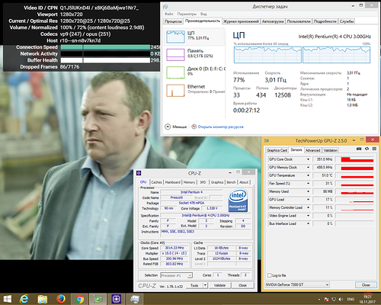The height and width of the screenshot is (305, 381).
Task: Launch Internet Explorer from the taskbar
Action: [x=24, y=299]
